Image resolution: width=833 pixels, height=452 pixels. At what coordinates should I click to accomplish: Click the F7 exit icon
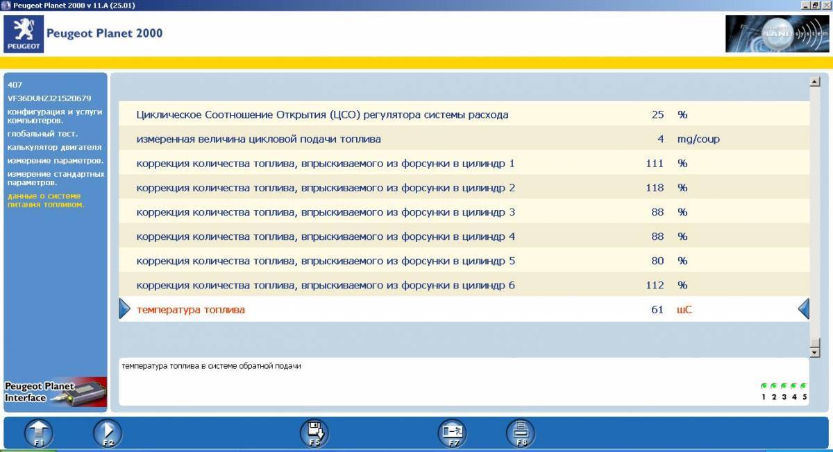pos(452,433)
